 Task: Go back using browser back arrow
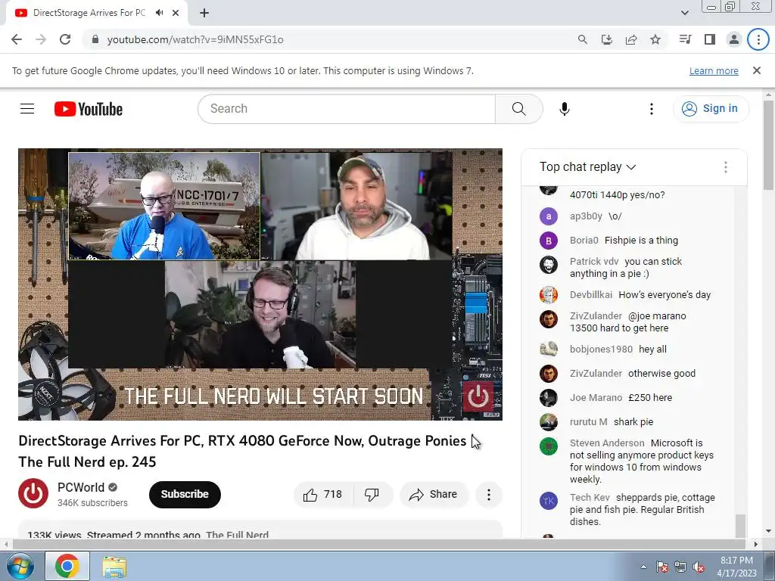(x=17, y=39)
